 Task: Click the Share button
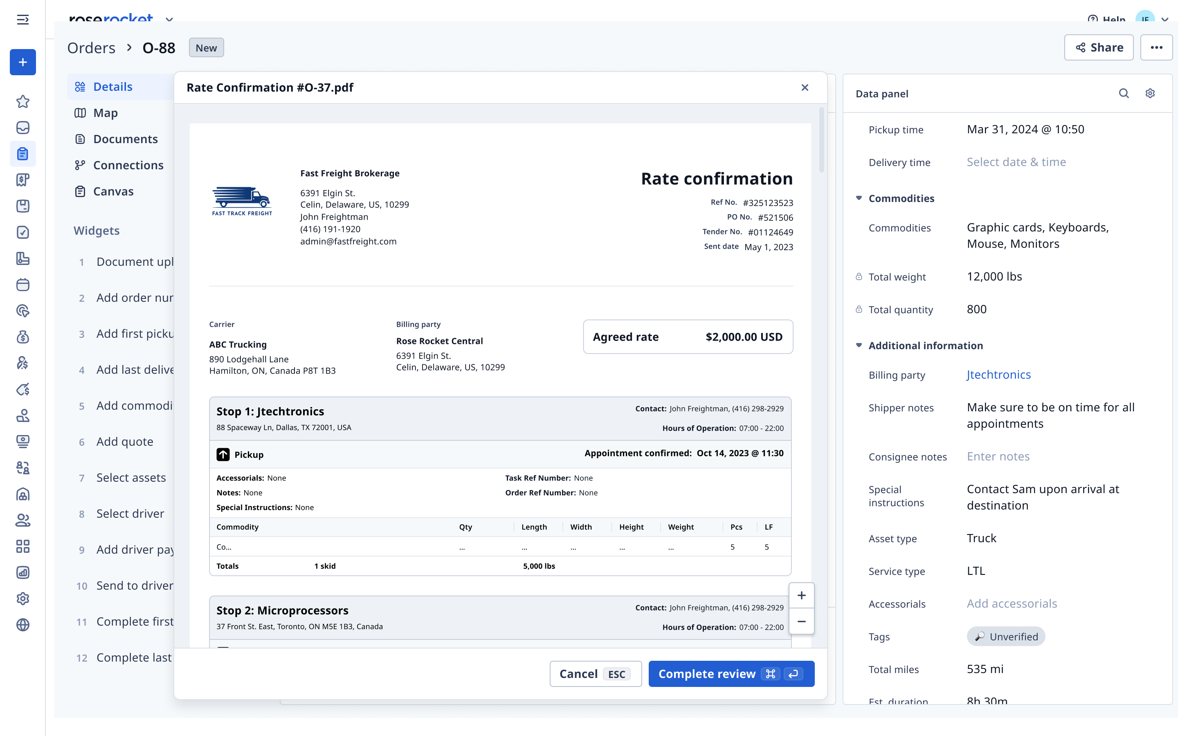coord(1099,47)
